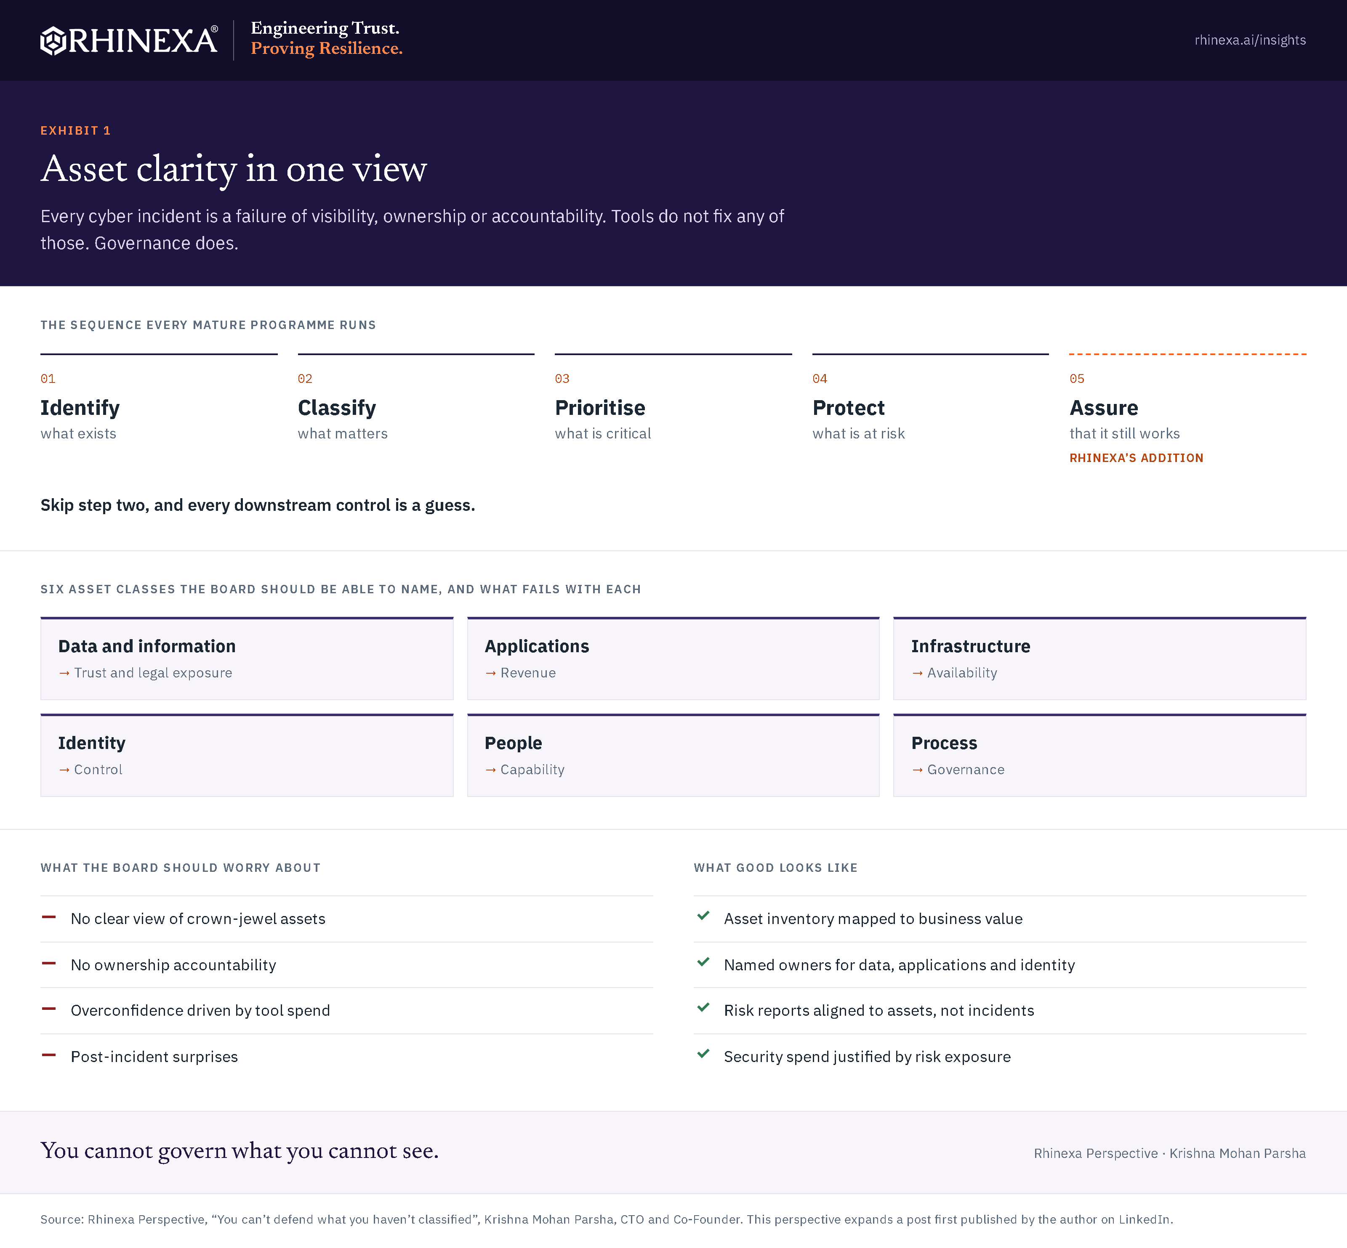Click the red dash next to Post-incident surprises

pos(49,1055)
